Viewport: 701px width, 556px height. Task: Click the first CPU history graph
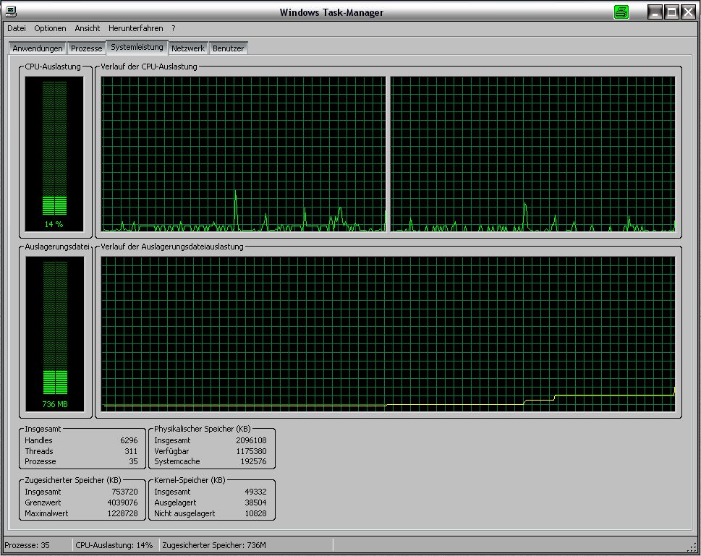(x=243, y=154)
